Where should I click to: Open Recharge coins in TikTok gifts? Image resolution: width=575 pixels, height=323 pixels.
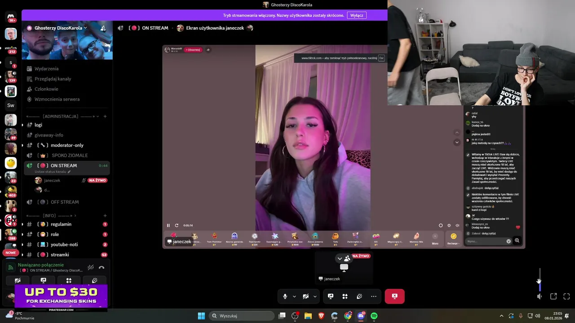coord(453,238)
